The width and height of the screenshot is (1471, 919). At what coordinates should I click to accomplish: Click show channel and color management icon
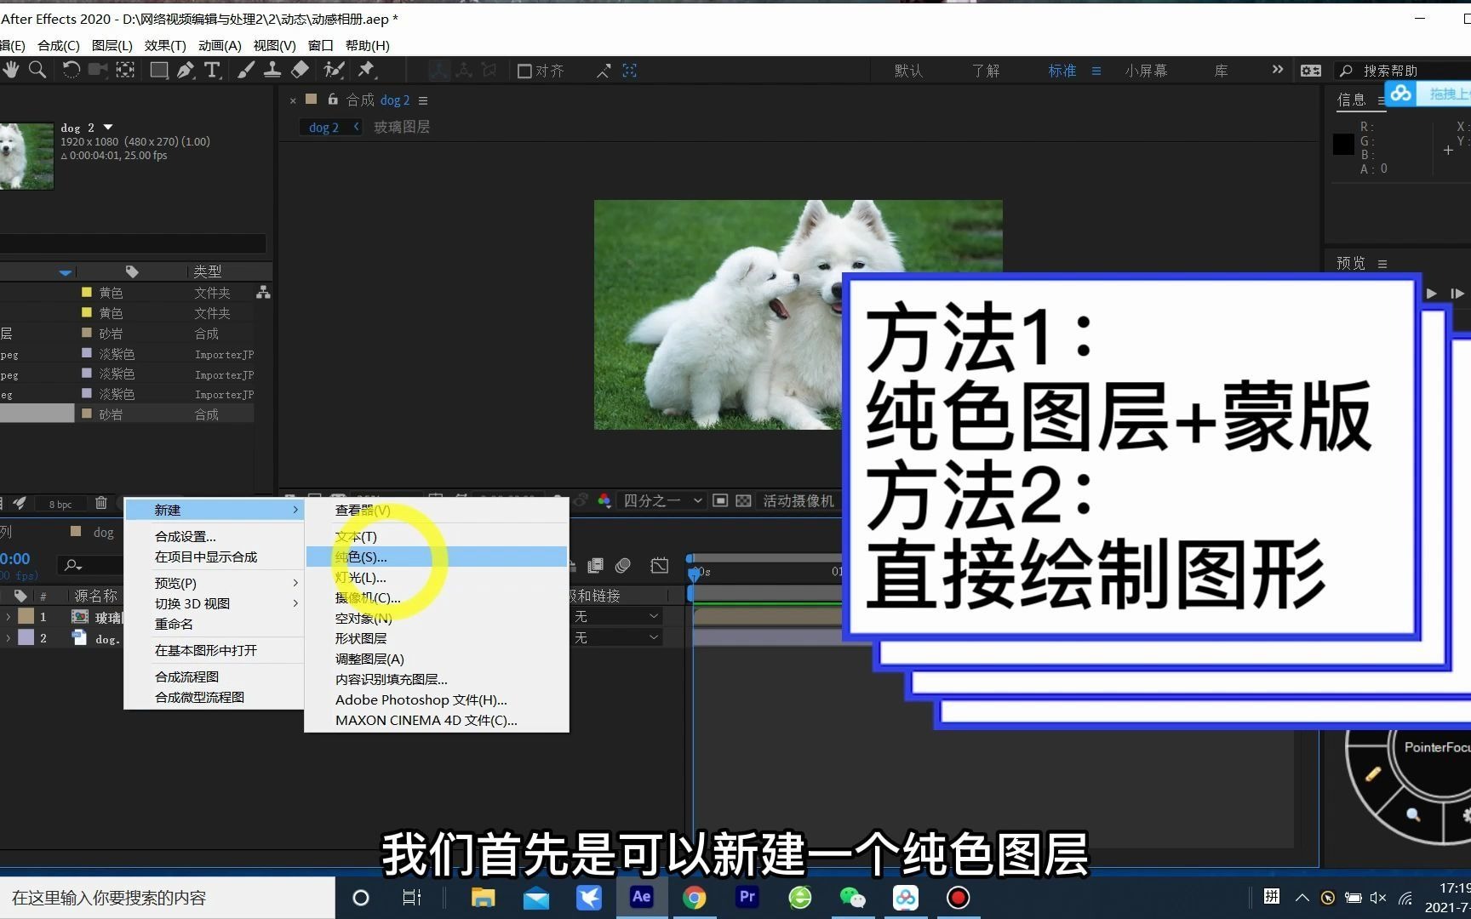pyautogui.click(x=604, y=500)
